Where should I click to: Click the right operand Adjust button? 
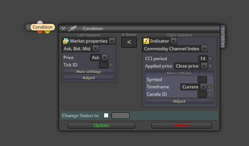click(x=179, y=101)
